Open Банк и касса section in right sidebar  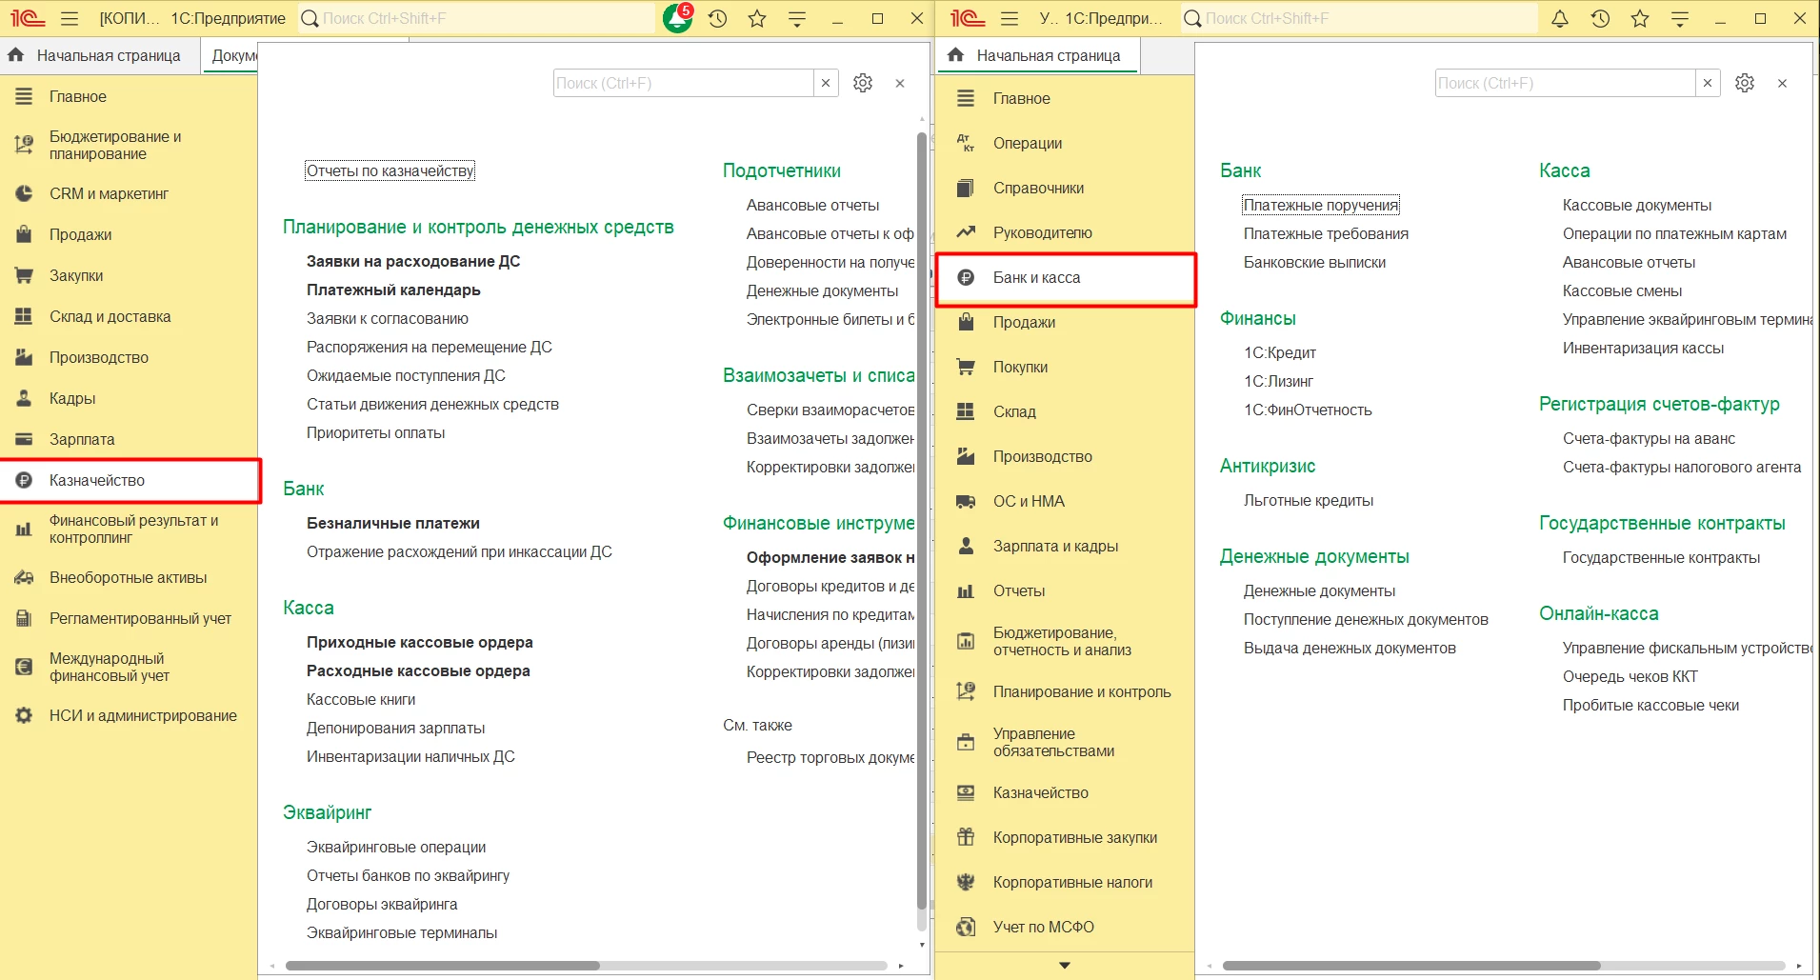1066,278
